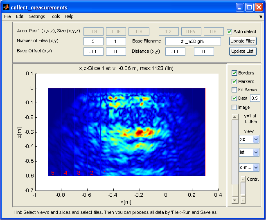Open the c-m... dropdown

coord(249,168)
